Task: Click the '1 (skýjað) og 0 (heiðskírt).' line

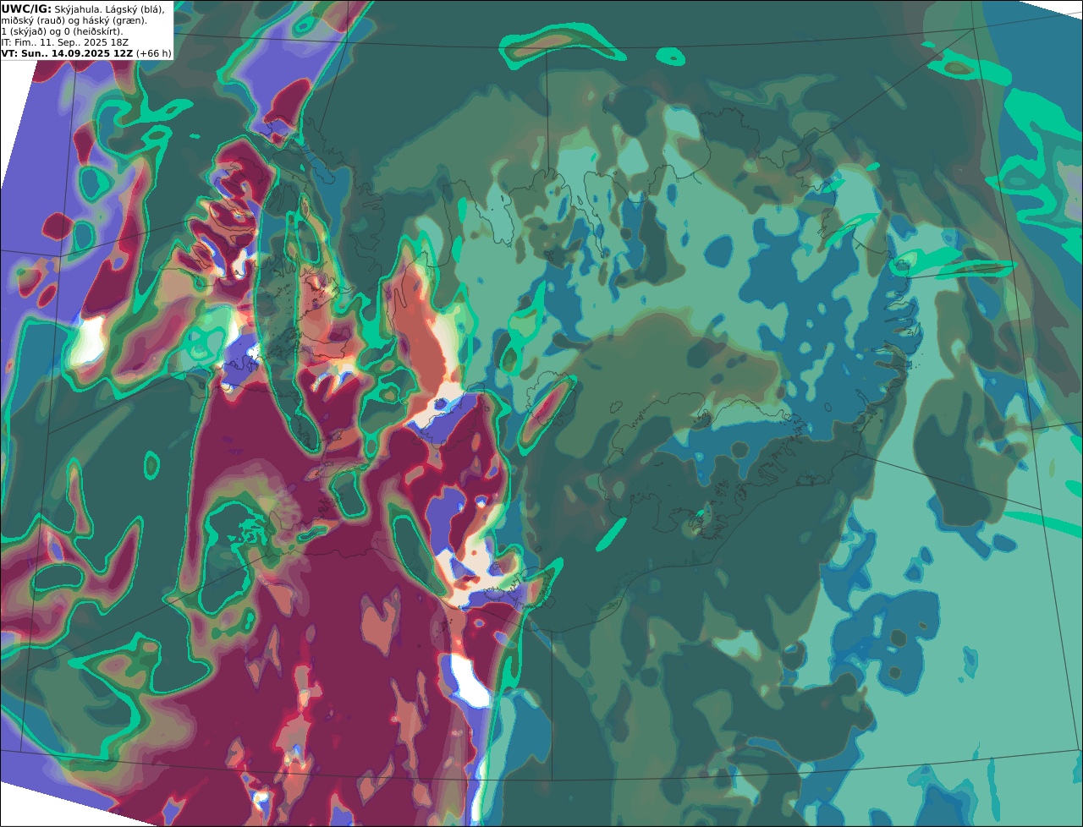Action: [62, 31]
